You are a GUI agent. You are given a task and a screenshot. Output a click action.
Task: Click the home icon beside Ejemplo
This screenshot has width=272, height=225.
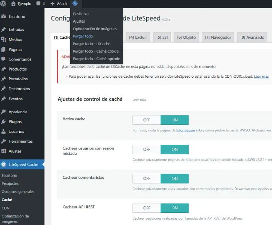pos(13,4)
